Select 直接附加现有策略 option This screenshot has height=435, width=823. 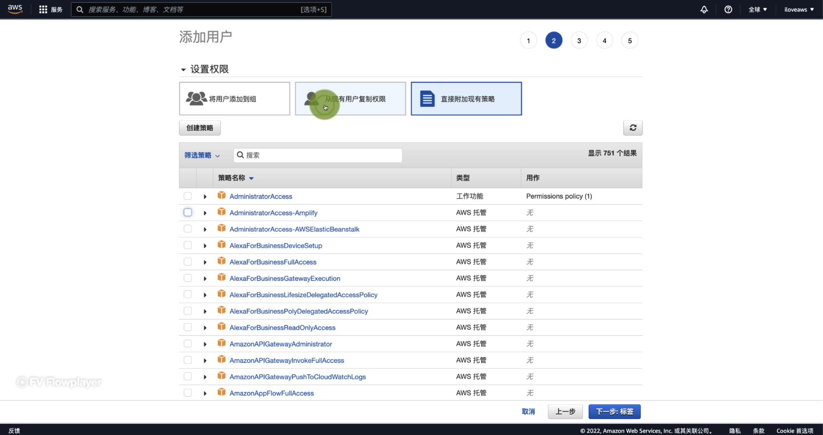pyautogui.click(x=466, y=99)
